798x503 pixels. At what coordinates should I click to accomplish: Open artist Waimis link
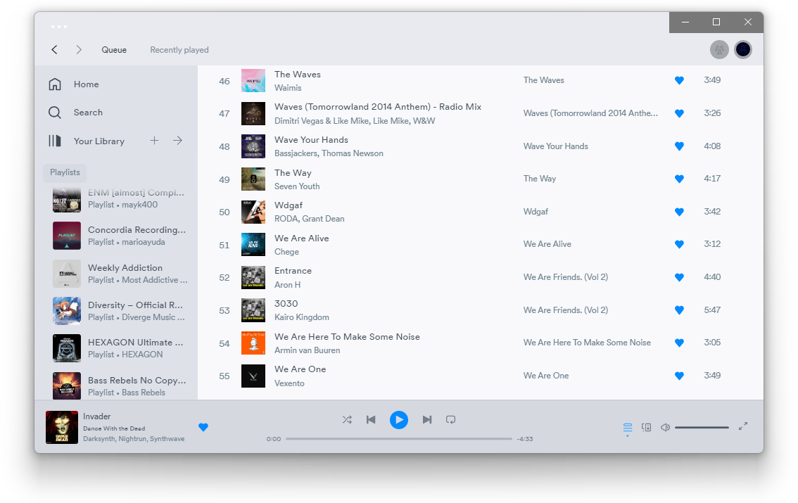(288, 88)
